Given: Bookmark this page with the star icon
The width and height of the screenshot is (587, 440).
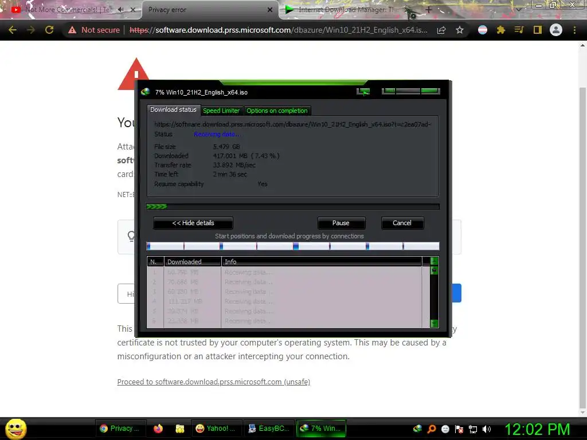Looking at the screenshot, I should 460,30.
